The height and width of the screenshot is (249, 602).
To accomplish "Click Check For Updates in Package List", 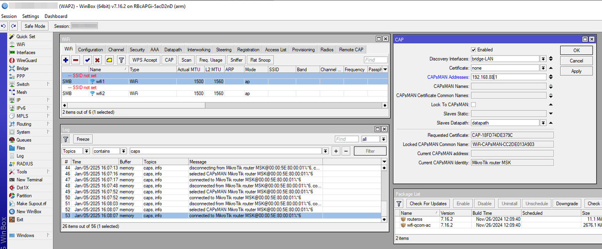I will 428,203.
